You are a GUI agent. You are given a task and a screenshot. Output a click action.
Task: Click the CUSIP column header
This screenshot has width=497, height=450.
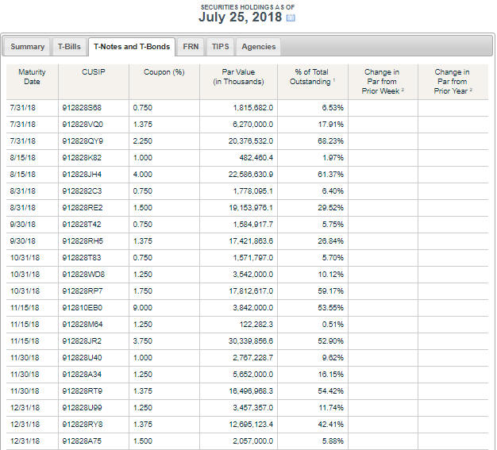coord(92,72)
